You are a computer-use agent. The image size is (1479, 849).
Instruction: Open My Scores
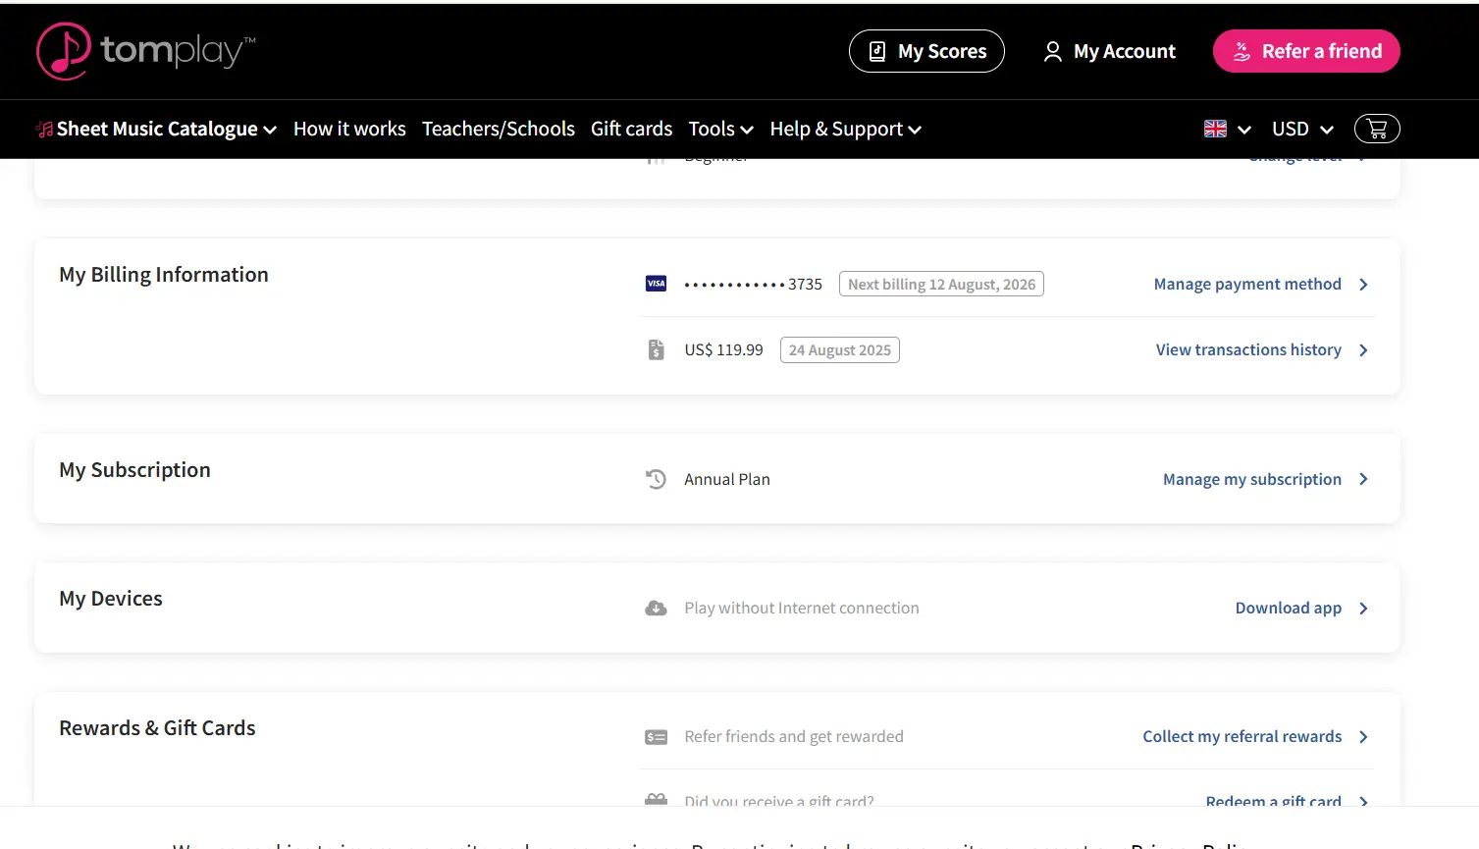(x=926, y=51)
